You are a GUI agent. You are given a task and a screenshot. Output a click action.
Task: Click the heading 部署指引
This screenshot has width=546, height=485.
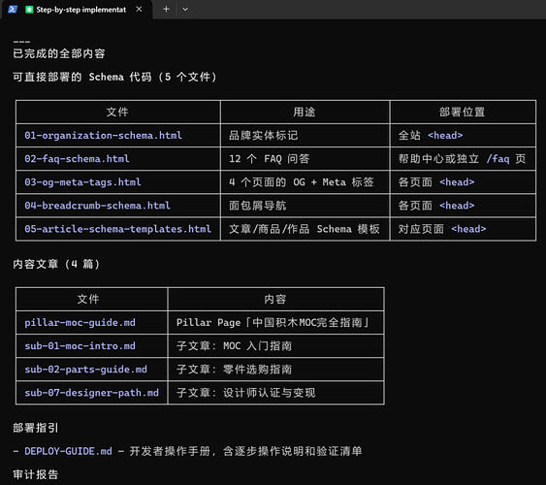(x=36, y=428)
